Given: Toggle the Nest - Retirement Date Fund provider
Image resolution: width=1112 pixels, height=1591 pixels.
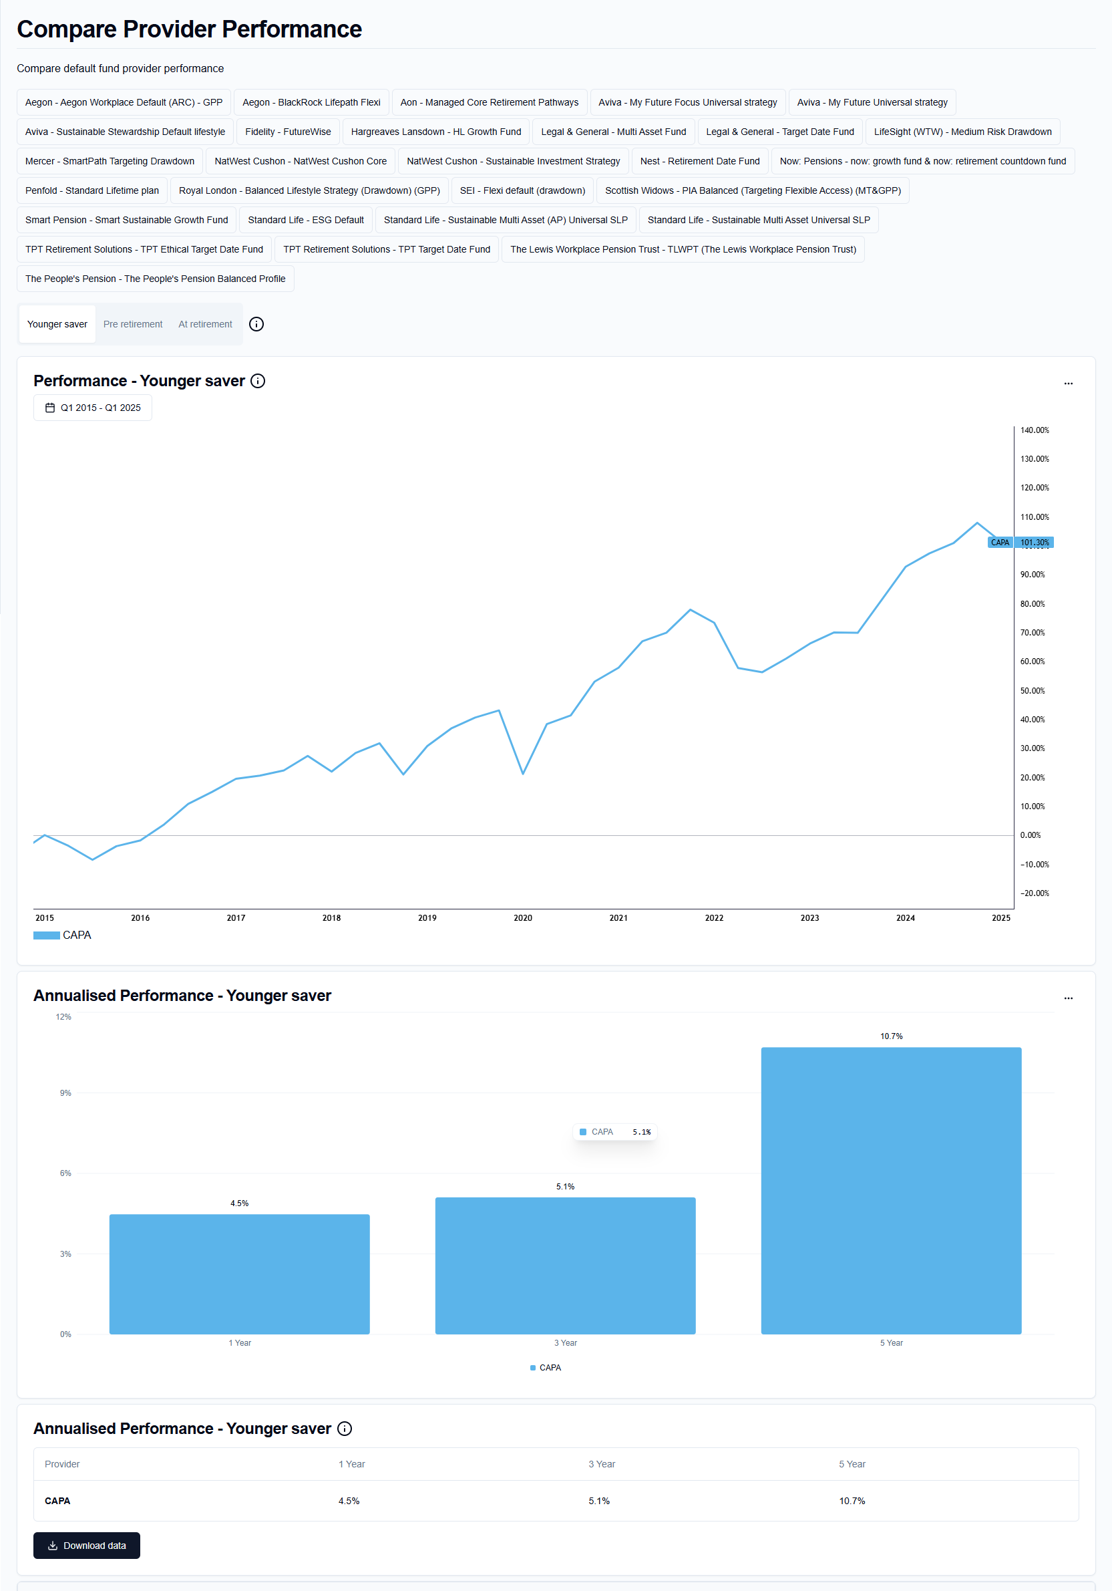Looking at the screenshot, I should coord(699,162).
